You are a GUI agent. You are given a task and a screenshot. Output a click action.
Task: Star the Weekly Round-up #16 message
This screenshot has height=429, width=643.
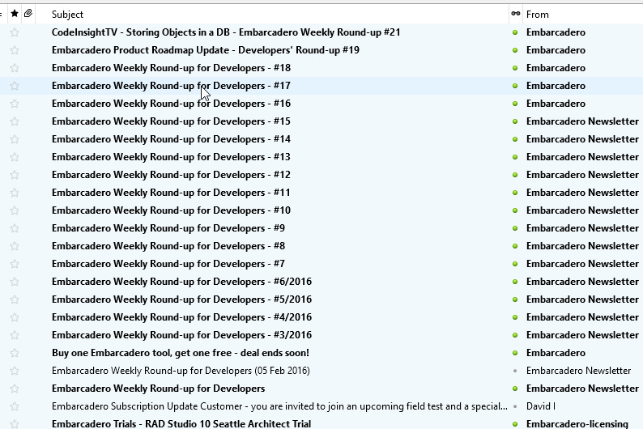tap(15, 104)
